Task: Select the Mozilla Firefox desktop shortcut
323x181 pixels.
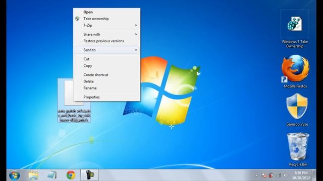Action: pyautogui.click(x=295, y=71)
